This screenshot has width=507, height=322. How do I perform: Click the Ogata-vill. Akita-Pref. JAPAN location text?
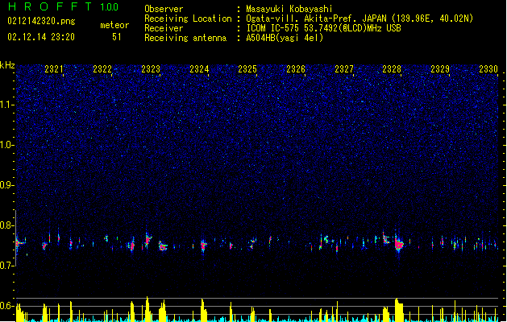(359, 19)
